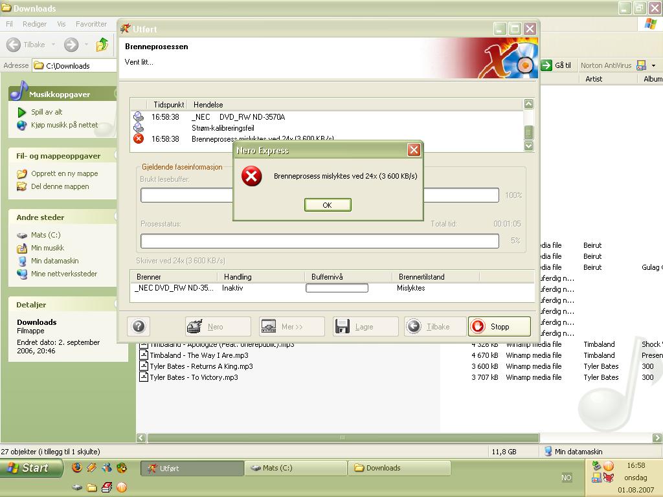663x497 pixels.
Task: Click the C:\Downloads address field
Action: click(74, 65)
